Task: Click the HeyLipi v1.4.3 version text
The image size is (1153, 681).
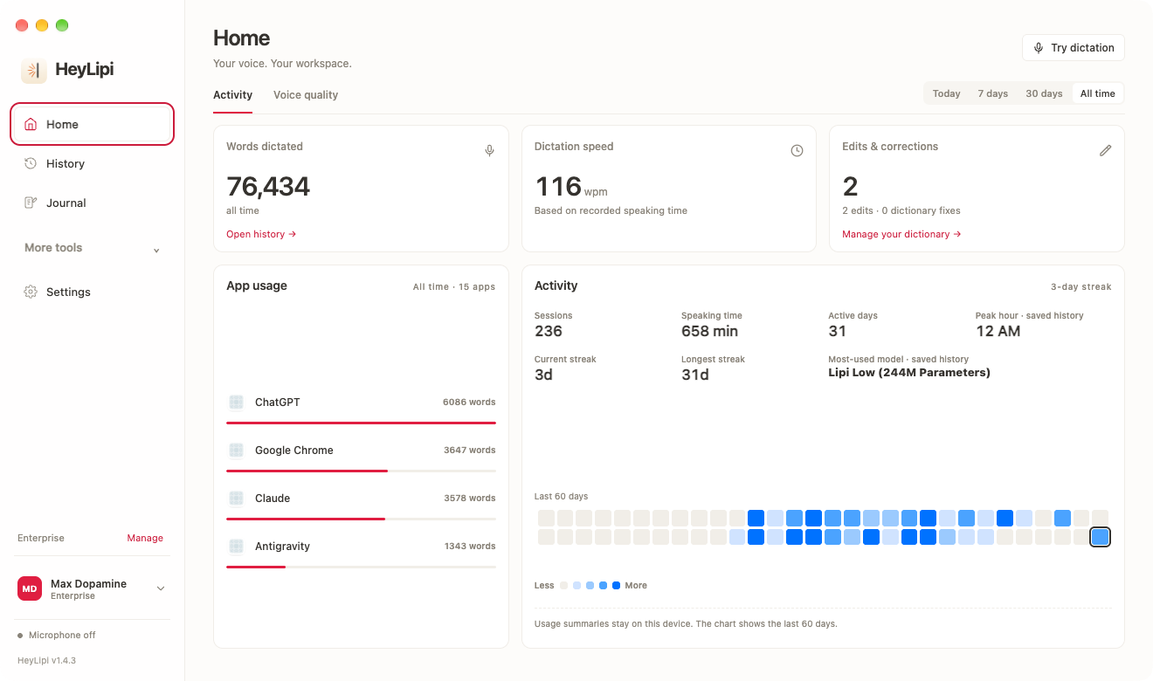Action: [x=46, y=660]
